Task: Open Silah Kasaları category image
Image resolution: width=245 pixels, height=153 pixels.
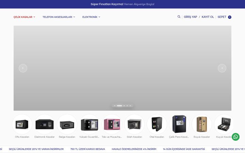Action: pyautogui.click(x=134, y=124)
